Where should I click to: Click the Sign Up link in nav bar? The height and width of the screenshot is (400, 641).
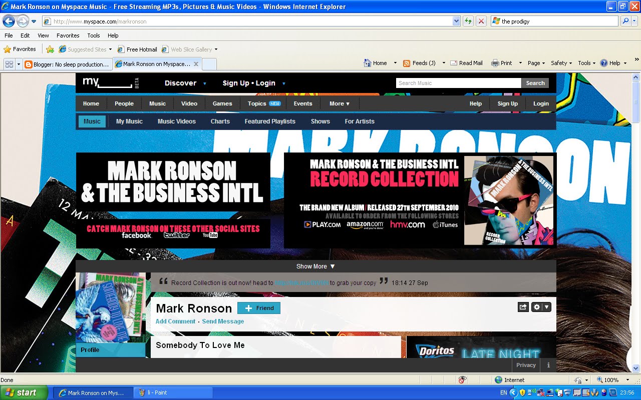(x=507, y=103)
